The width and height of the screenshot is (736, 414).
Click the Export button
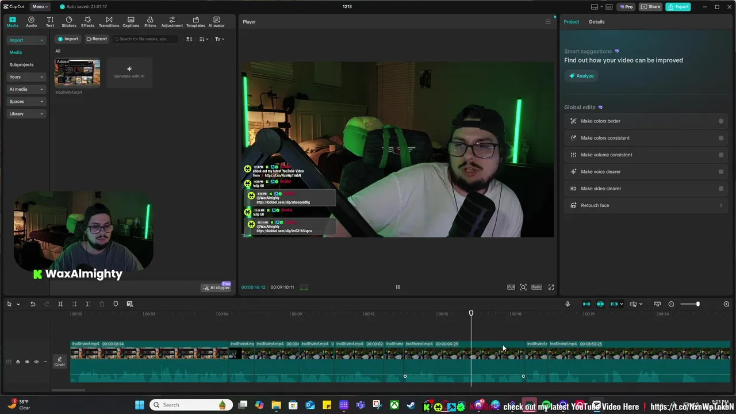678,6
